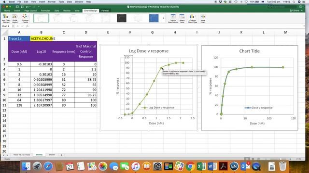
Task: Select row header 15
Action: point(4,125)
